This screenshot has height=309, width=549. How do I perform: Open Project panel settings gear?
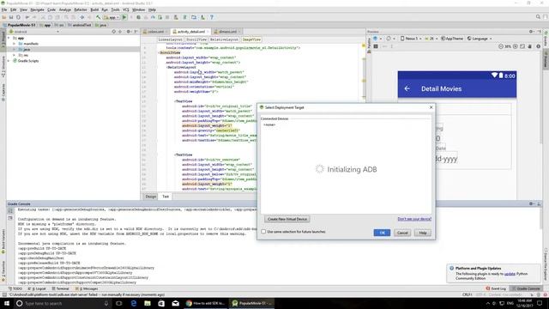129,32
